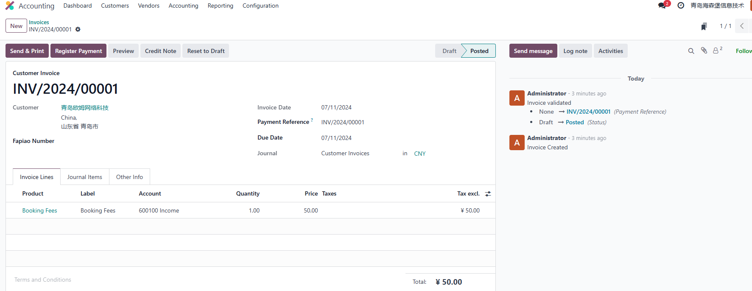This screenshot has width=752, height=291.
Task: Click the price cell 50.00
Action: click(311, 210)
